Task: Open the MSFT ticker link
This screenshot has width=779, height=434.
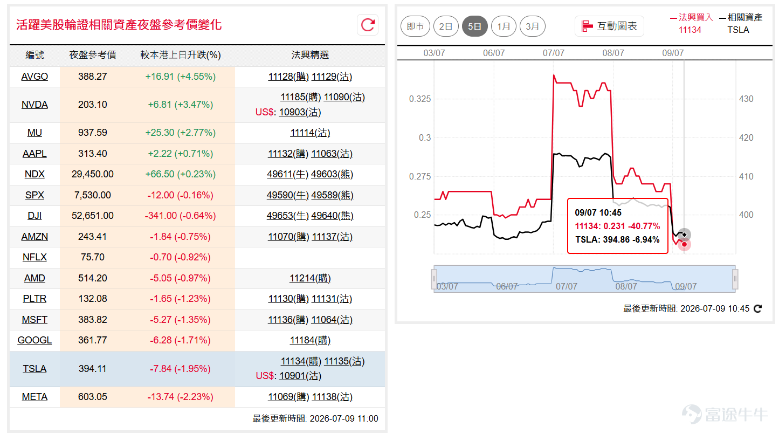Action: (35, 320)
